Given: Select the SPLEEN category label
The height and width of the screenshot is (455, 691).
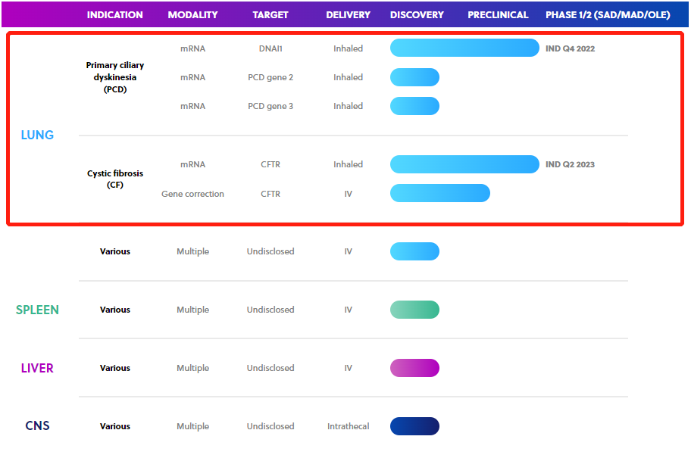Looking at the screenshot, I should (x=37, y=310).
